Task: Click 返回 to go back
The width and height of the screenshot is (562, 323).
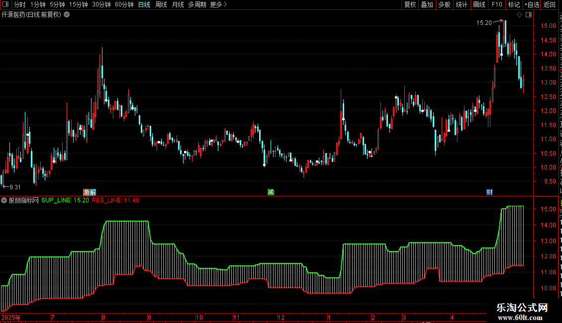Action: tap(549, 4)
